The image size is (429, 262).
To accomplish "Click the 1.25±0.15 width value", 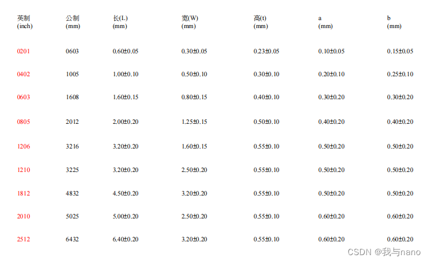I will [x=194, y=122].
